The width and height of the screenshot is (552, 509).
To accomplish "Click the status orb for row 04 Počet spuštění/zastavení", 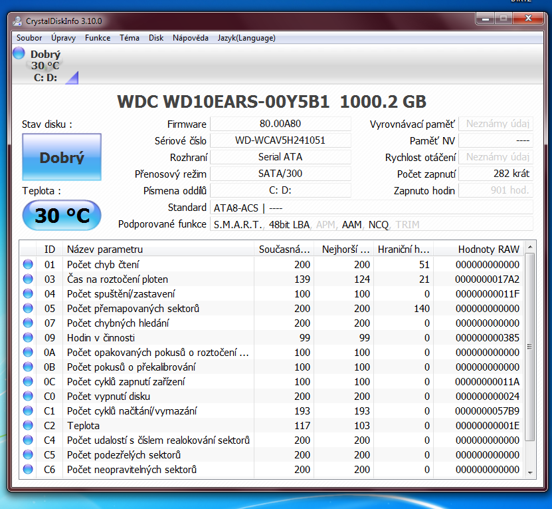I will click(x=28, y=293).
